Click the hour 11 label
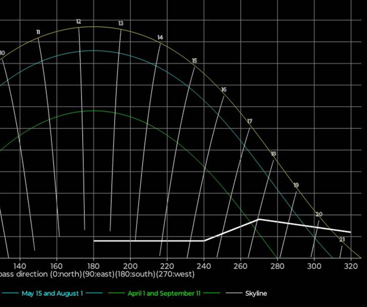The image size is (367, 307). click(x=38, y=32)
